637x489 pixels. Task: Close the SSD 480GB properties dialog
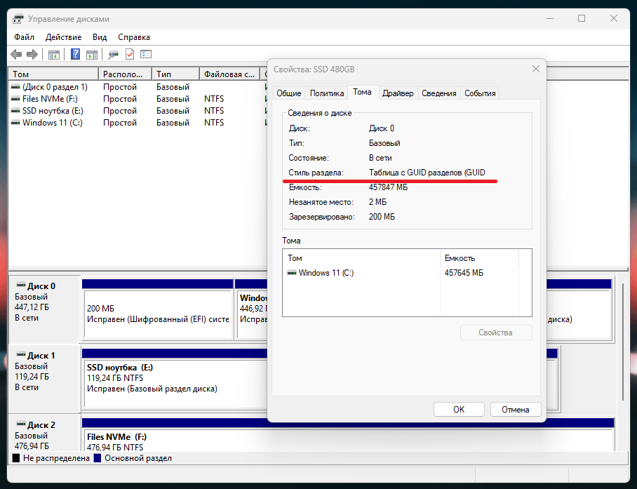point(536,69)
